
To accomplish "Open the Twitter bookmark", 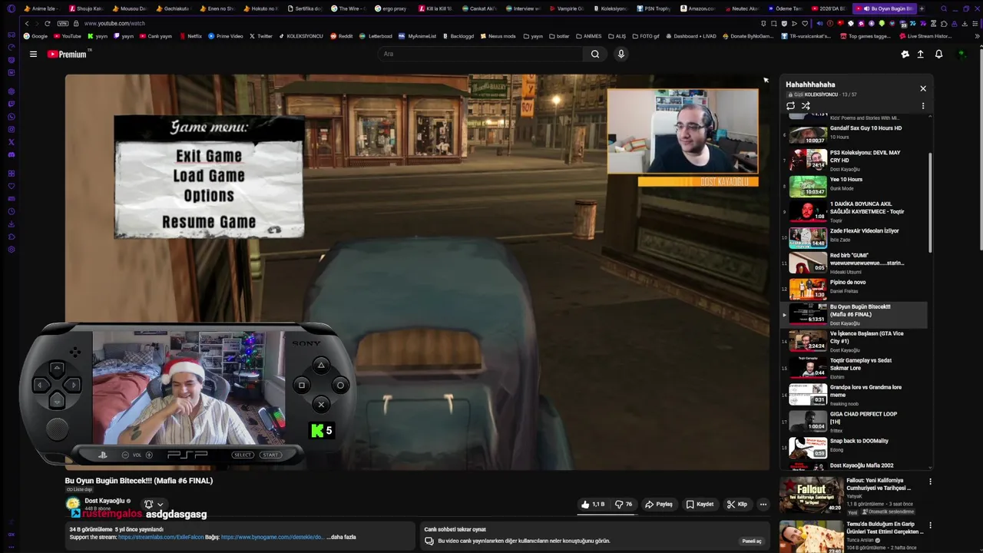I will [x=261, y=36].
